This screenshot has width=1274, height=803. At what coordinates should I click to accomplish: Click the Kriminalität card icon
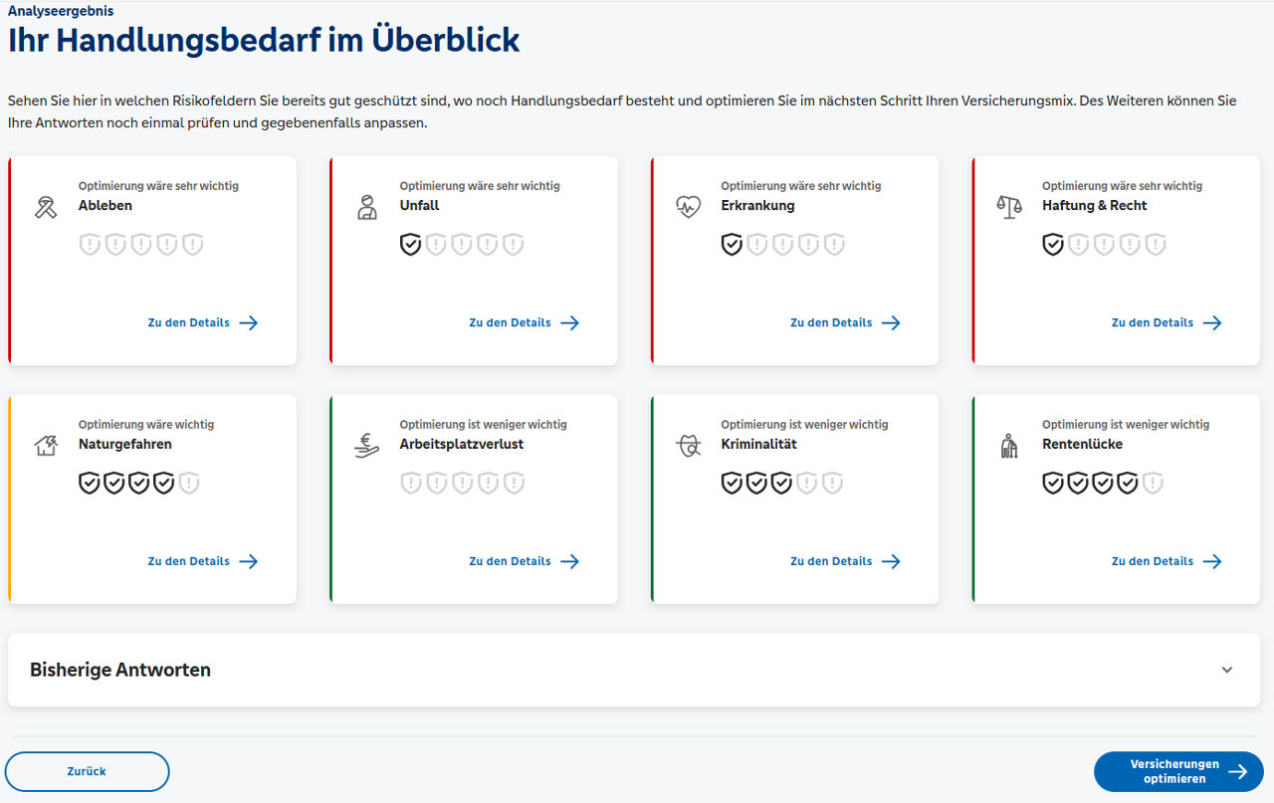[x=689, y=446]
